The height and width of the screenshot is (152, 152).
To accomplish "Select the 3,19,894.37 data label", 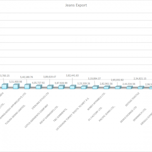I will (x=94, y=79).
